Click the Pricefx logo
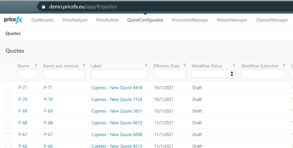 pos(13,20)
